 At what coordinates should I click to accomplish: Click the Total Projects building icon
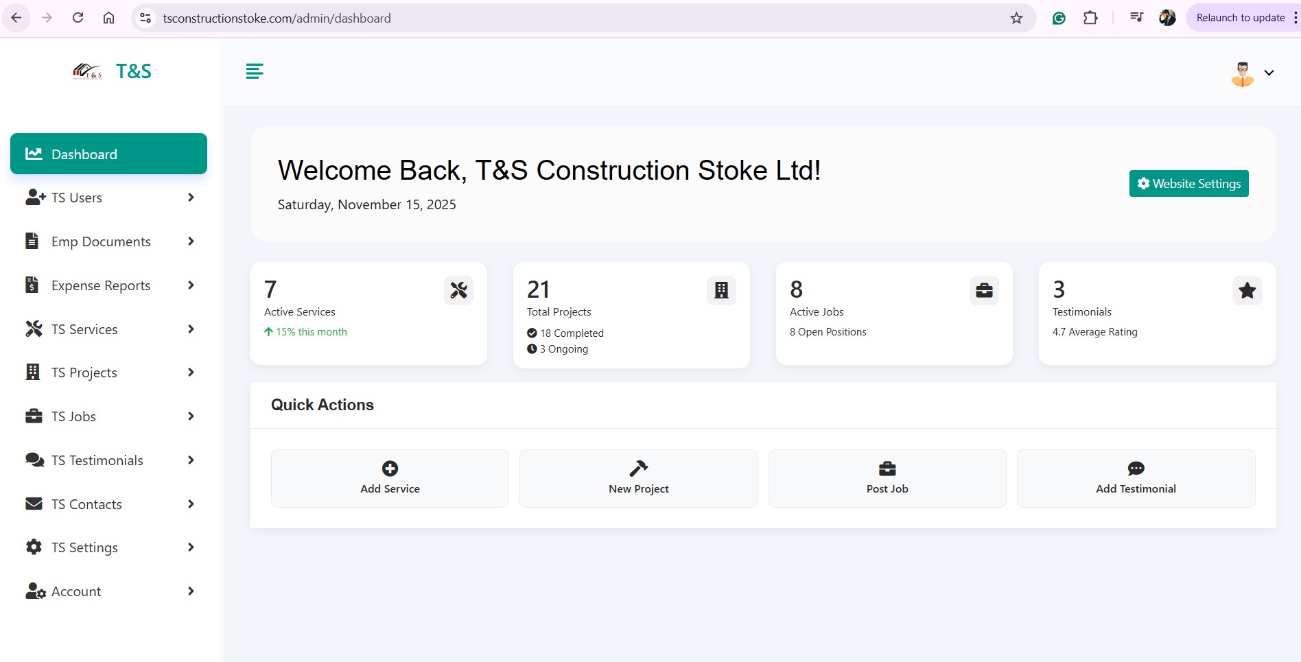pyautogui.click(x=721, y=290)
